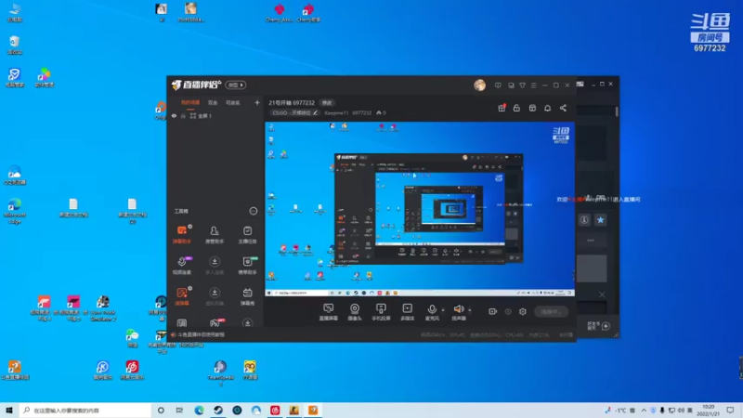Open Microsoft Edge from the taskbar

[199, 410]
